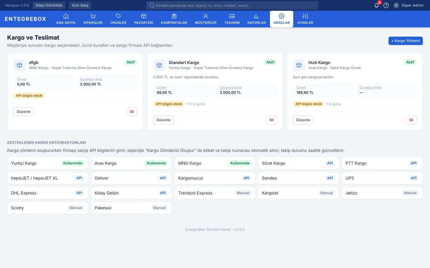Select the Yurtiçi Kargo integration card
The width and height of the screenshot is (430, 268).
tap(48, 163)
